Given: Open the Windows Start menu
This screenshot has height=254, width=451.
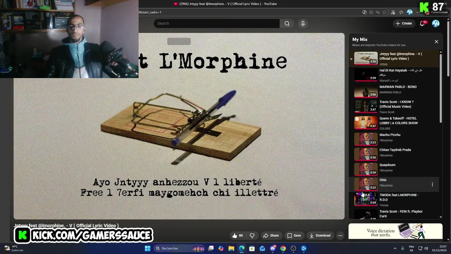Looking at the screenshot, I should [148, 248].
